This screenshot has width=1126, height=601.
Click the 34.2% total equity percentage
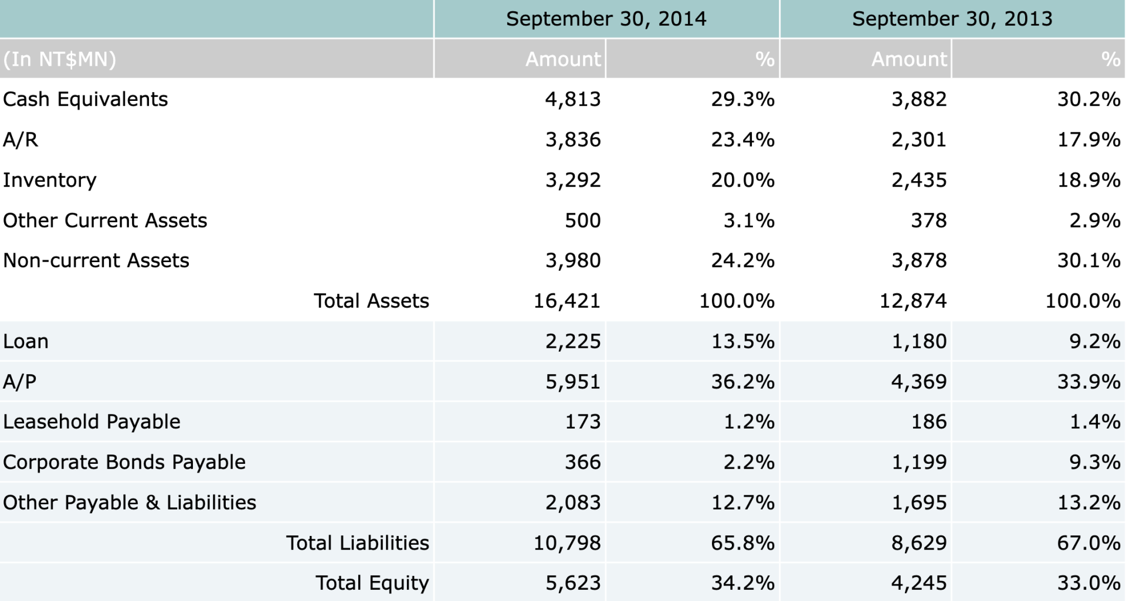click(742, 583)
